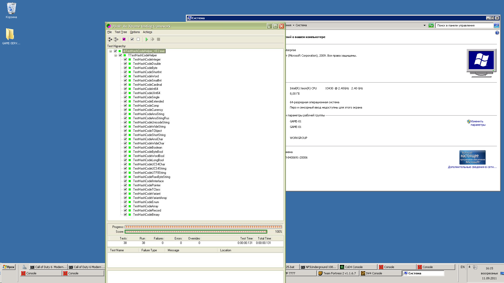
Task: Click the Microsoft genuine software badge
Action: [x=472, y=157]
